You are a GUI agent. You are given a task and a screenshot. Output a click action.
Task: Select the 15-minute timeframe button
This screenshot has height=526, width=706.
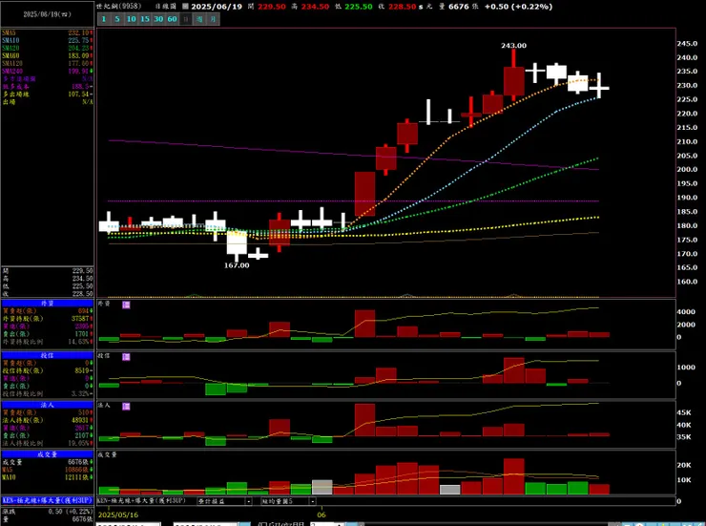pos(144,19)
